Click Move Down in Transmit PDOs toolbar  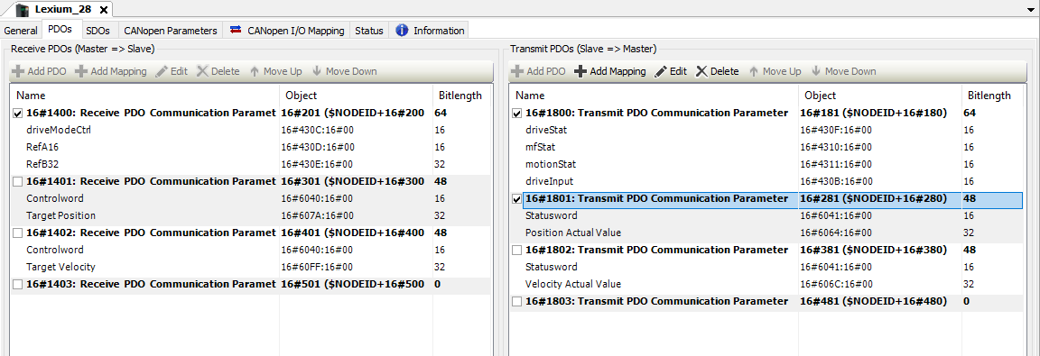pos(843,71)
